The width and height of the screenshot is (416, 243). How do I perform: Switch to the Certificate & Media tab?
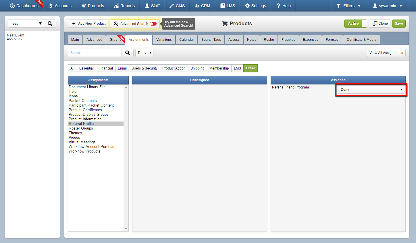click(361, 40)
